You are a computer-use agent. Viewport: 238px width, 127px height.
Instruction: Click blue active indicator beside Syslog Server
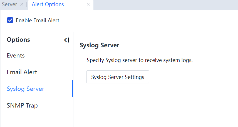73,89
